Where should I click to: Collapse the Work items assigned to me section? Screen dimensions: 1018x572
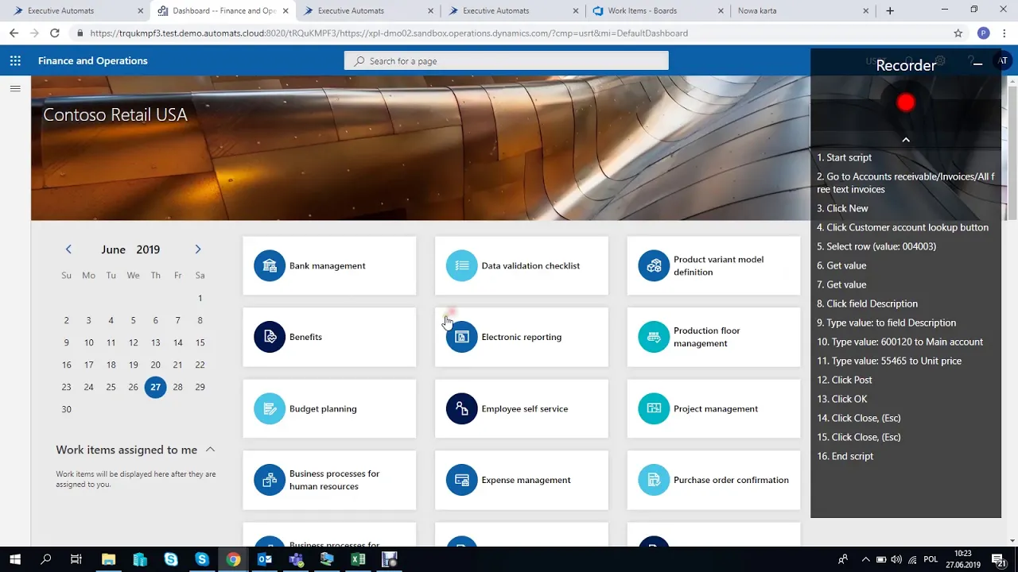pos(210,449)
